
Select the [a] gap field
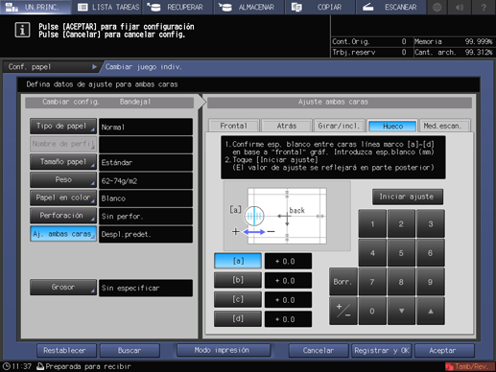238,261
